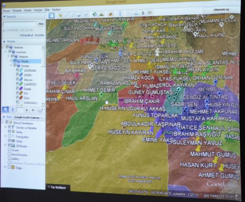Screen dimensions: 245x202
Task: Click the compass North indicator on map
Action: point(232,17)
